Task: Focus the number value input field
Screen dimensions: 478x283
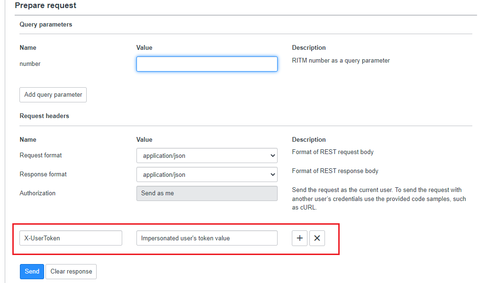Action: 207,64
